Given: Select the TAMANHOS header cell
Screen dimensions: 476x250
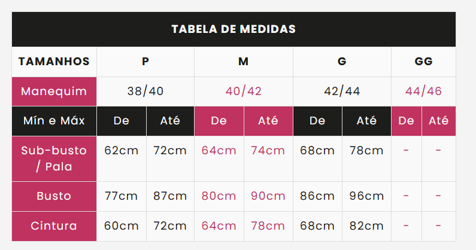Looking at the screenshot, I should coord(54,62).
